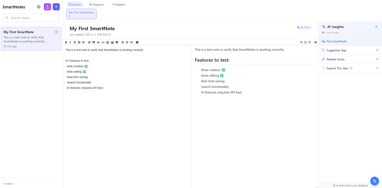Viewport: 382px width, 188px height.
Task: Open SmartNotes settings gear
Action: pyautogui.click(x=39, y=7)
